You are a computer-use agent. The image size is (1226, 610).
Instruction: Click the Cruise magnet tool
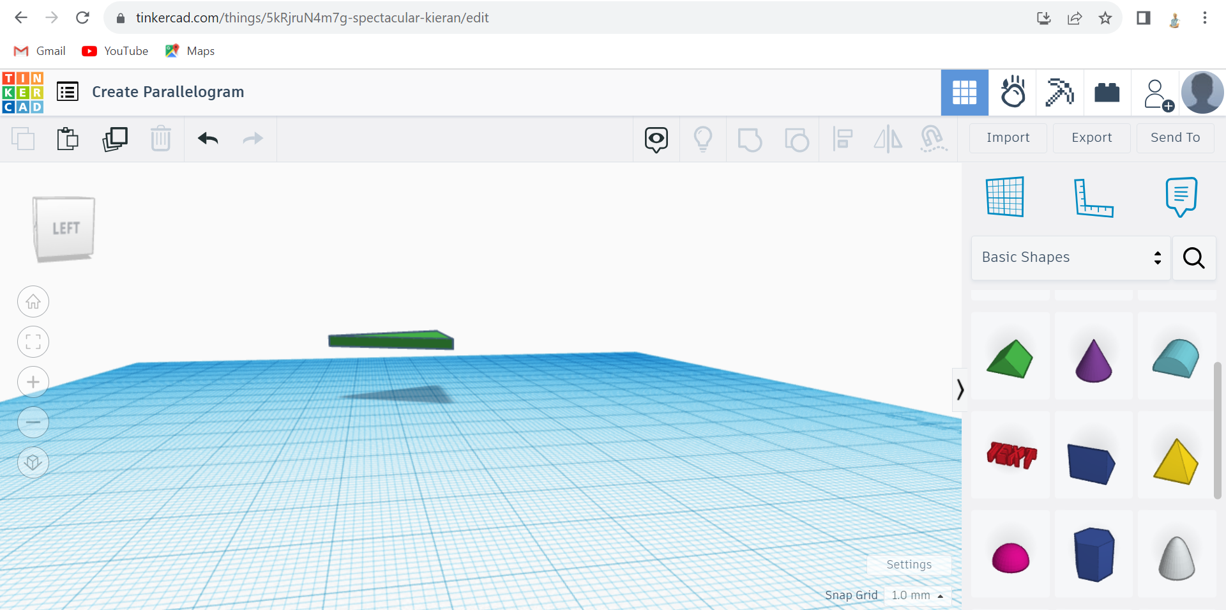coord(934,139)
